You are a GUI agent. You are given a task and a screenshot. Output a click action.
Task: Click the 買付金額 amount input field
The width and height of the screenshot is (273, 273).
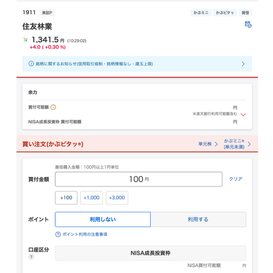pyautogui.click(x=139, y=179)
